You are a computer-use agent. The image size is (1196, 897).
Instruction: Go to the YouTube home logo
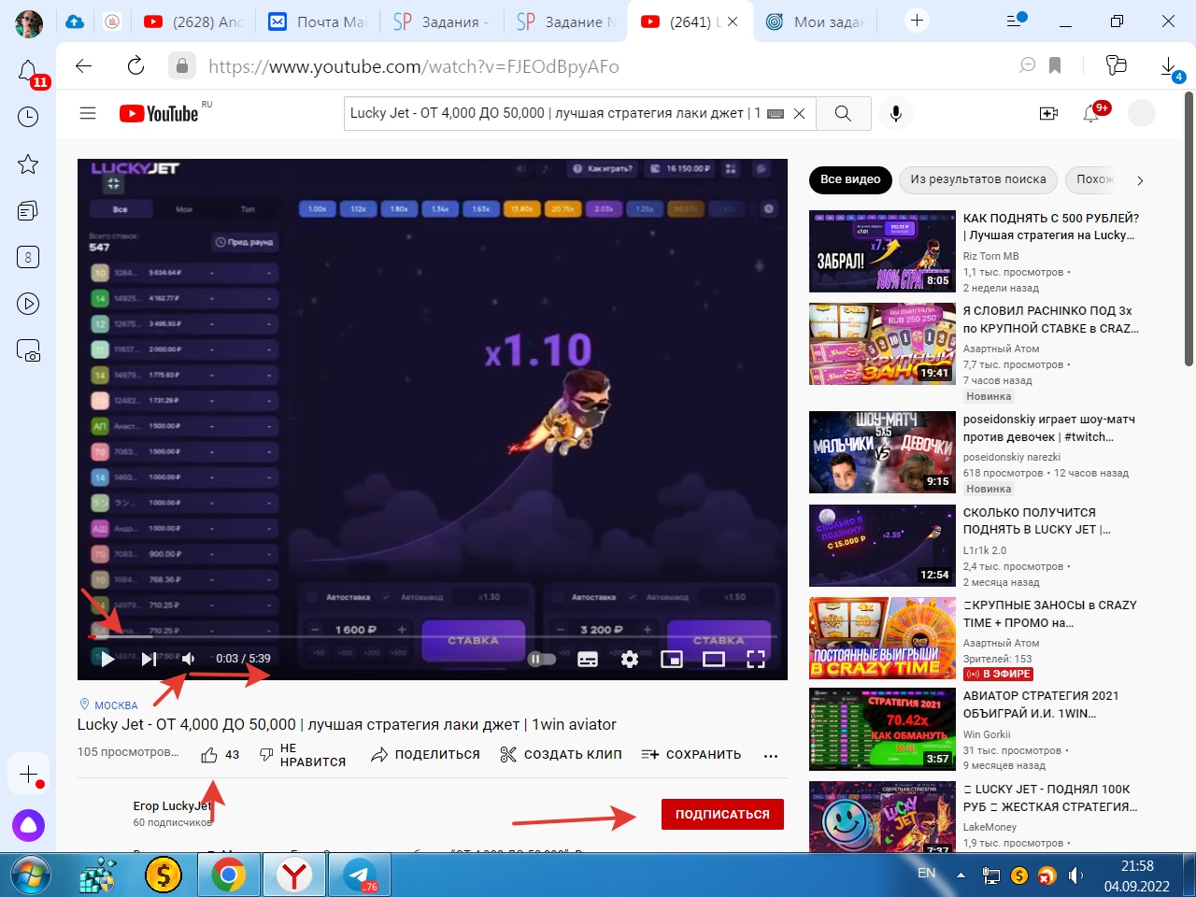click(159, 113)
